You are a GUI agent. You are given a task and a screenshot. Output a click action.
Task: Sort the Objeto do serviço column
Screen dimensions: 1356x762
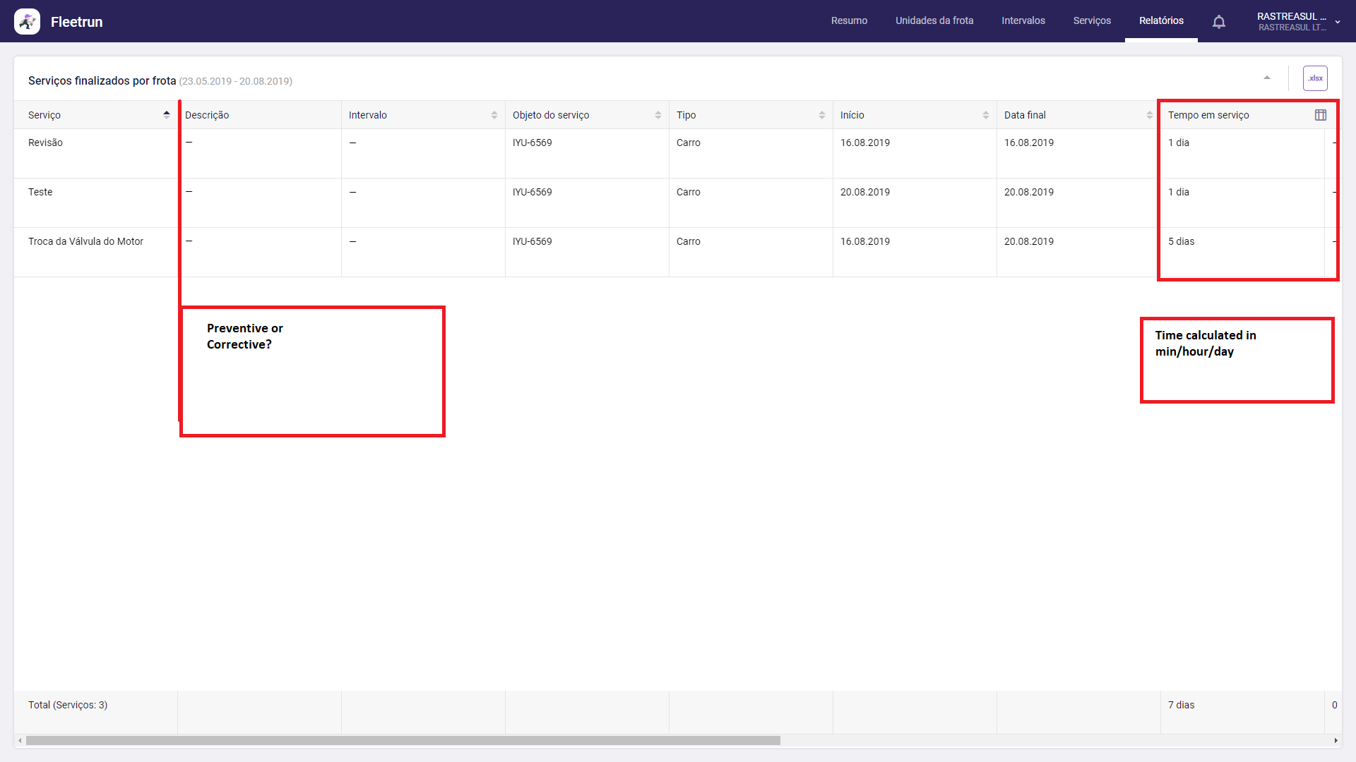(x=658, y=115)
